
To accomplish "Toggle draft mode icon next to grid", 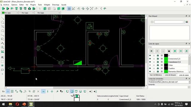I will click(74, 9).
